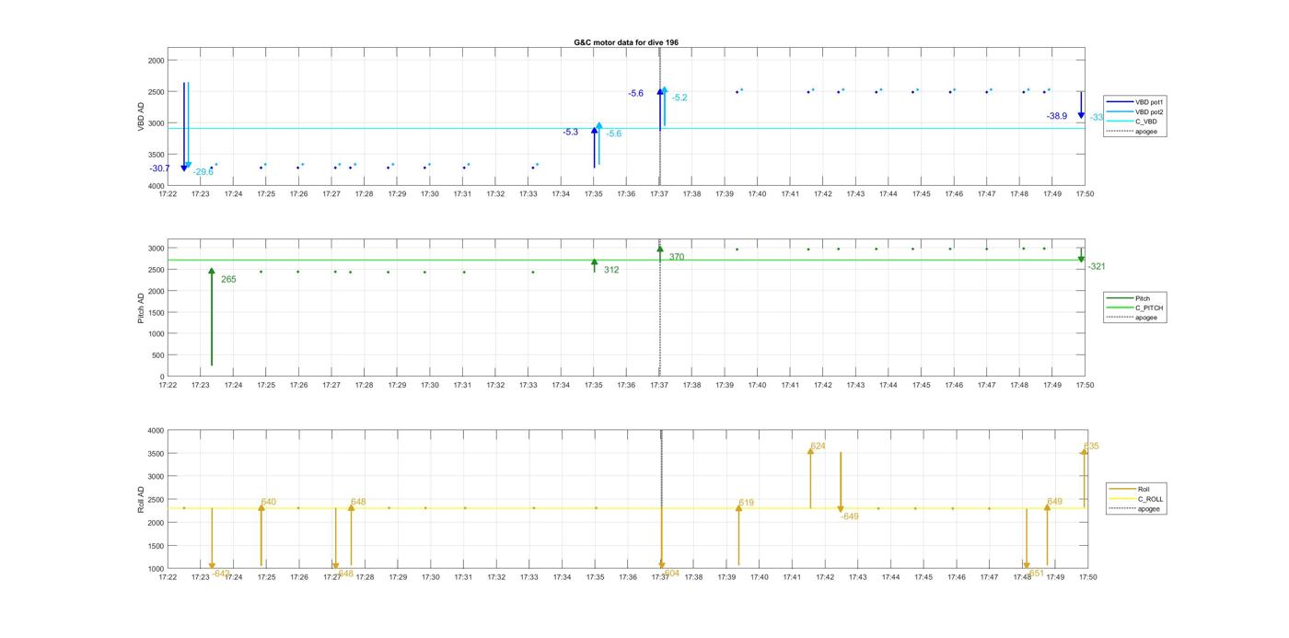Click the "624" roll data label
The image size is (1289, 638).
818,447
